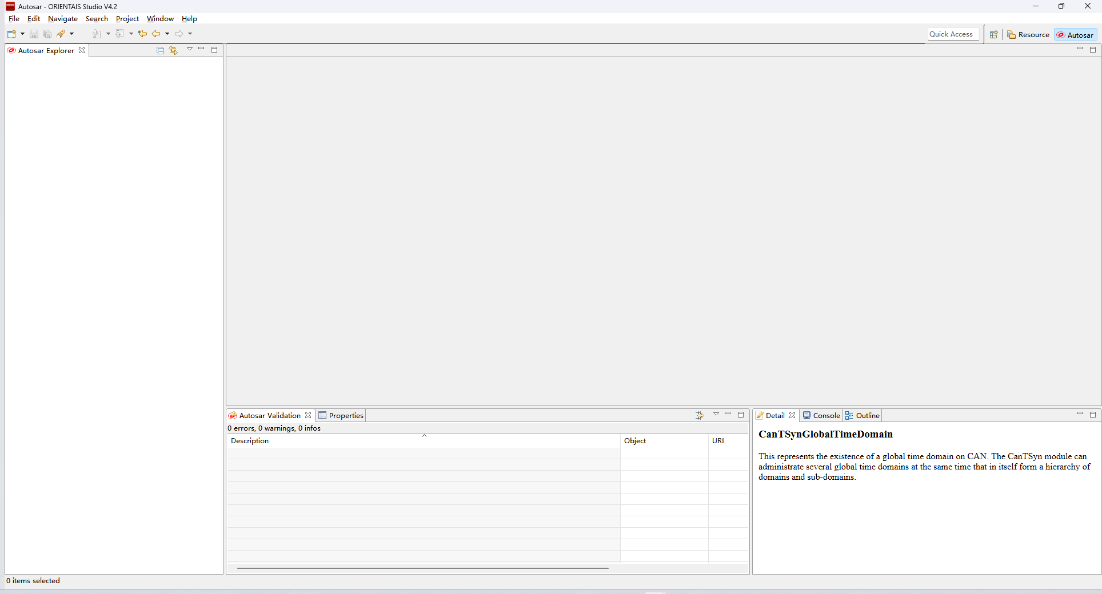Toggle Link with Editor in Autosar Explorer

pyautogui.click(x=173, y=50)
